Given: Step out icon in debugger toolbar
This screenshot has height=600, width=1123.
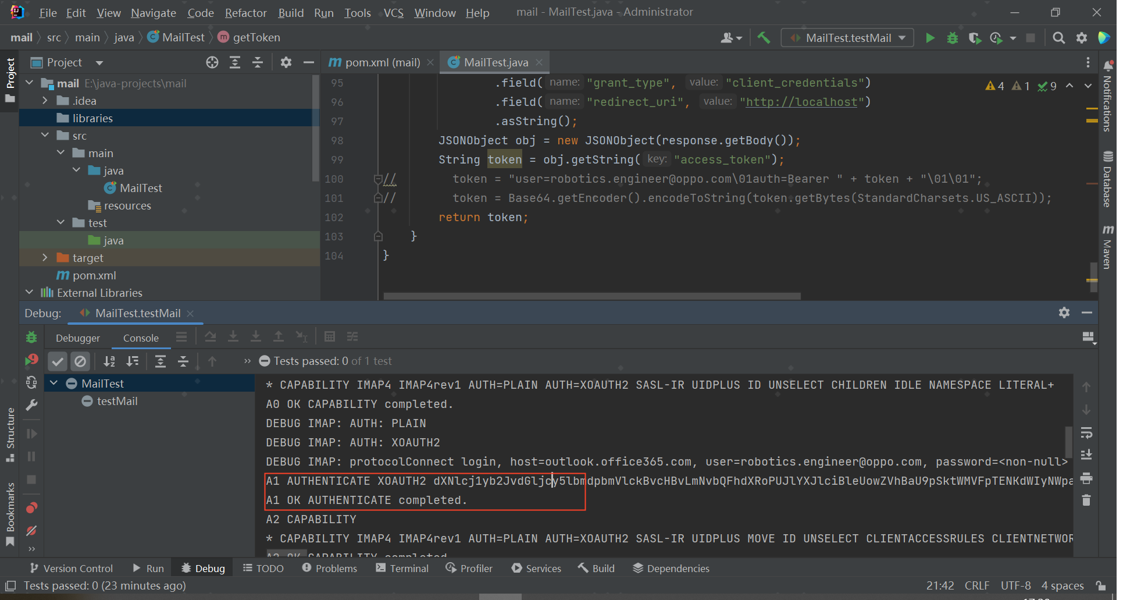Looking at the screenshot, I should [279, 336].
